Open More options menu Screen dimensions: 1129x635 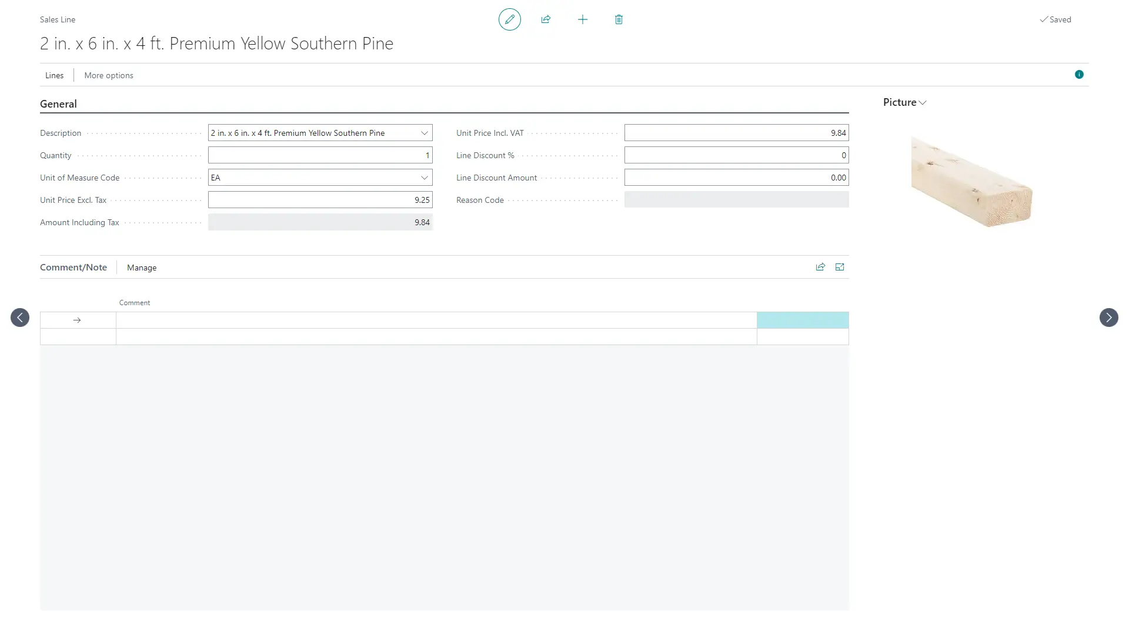tap(109, 75)
